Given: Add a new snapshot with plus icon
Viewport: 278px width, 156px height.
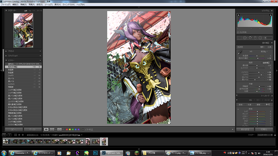Looking at the screenshot, I should tap(40, 56).
